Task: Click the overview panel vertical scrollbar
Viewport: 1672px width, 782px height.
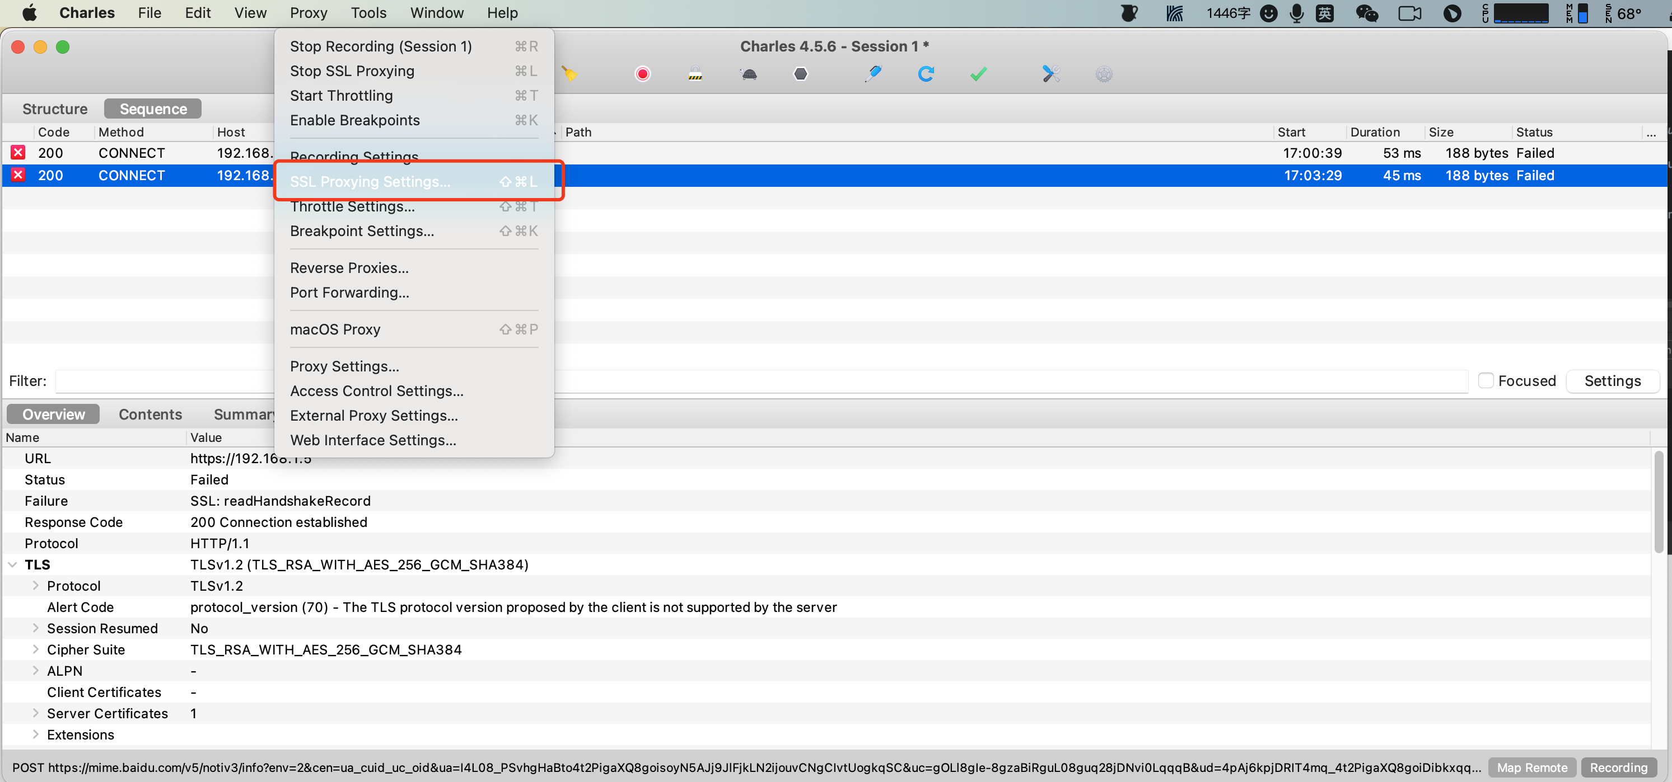Action: click(x=1659, y=502)
